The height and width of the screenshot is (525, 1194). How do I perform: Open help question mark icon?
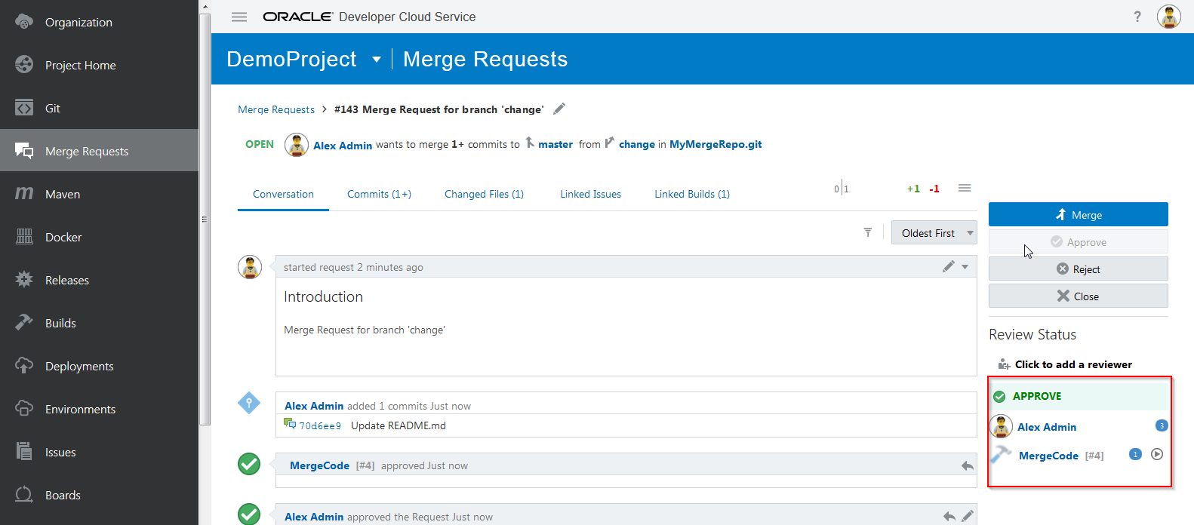coord(1137,17)
